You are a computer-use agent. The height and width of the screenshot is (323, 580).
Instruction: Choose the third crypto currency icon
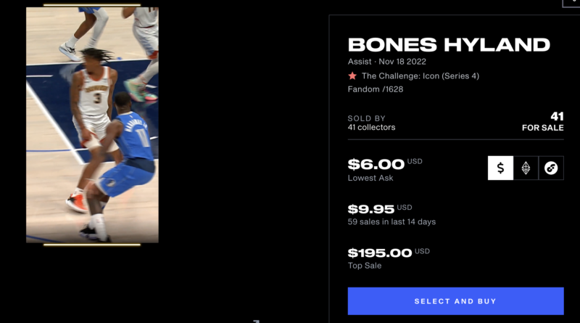tap(551, 168)
